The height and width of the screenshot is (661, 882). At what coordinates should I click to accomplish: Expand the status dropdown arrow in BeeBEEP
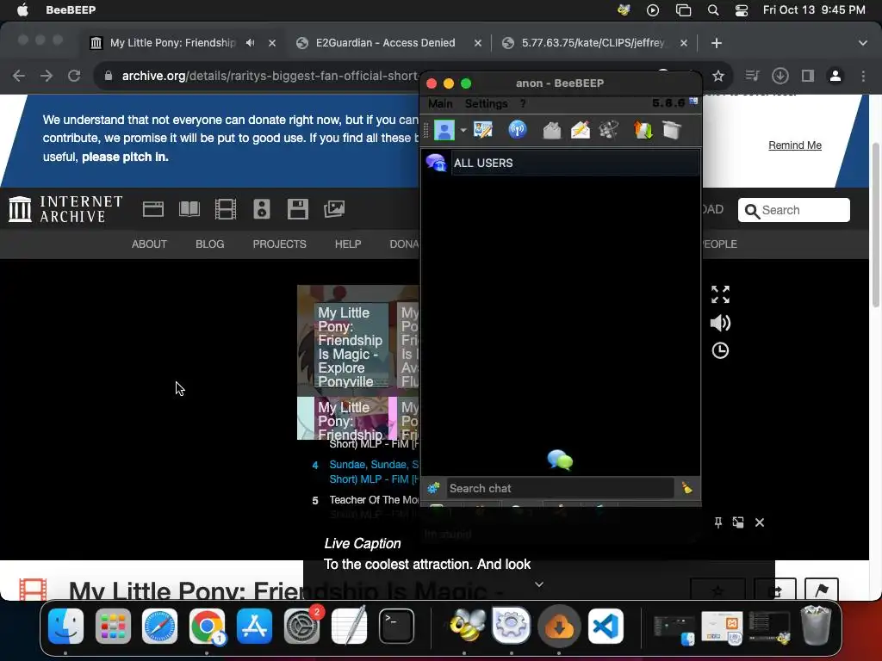coord(463,131)
